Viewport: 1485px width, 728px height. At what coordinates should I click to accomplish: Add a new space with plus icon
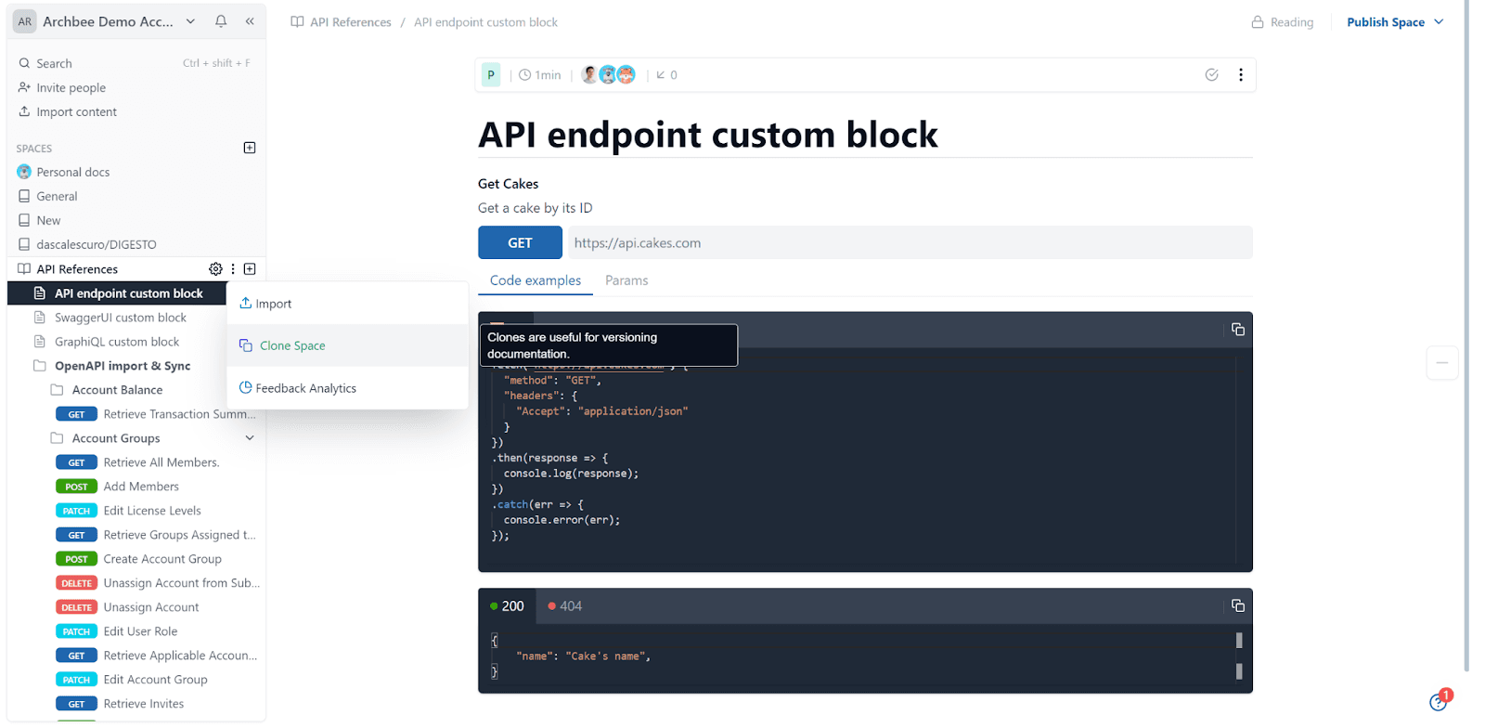click(250, 148)
